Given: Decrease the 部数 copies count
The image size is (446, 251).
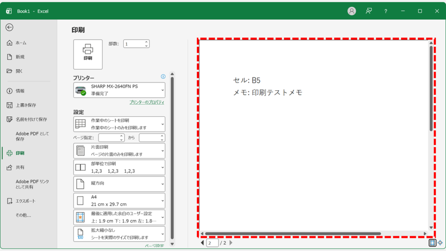Looking at the screenshot, I should point(146,46).
